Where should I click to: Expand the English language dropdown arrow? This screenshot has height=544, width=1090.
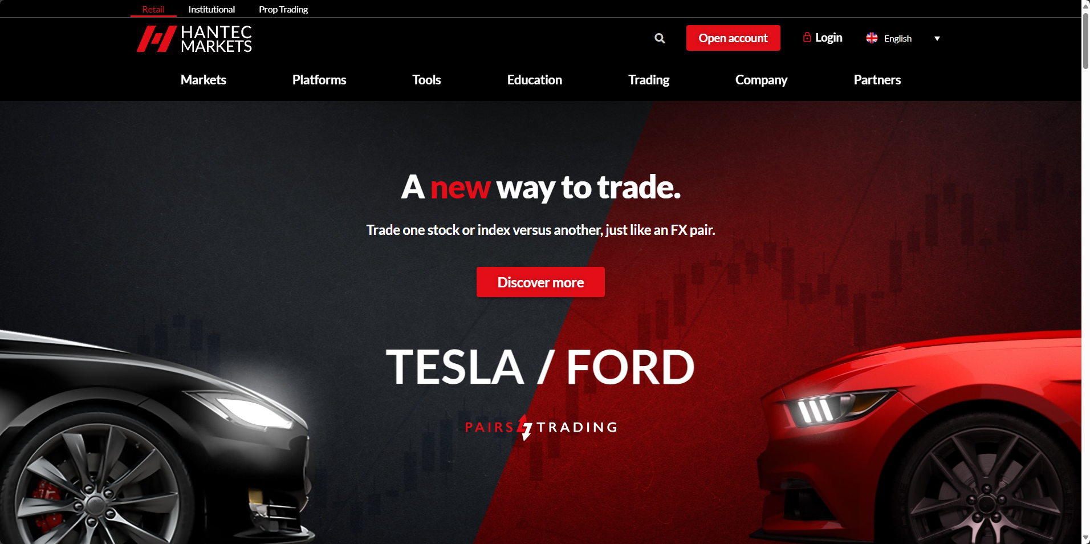click(x=937, y=39)
